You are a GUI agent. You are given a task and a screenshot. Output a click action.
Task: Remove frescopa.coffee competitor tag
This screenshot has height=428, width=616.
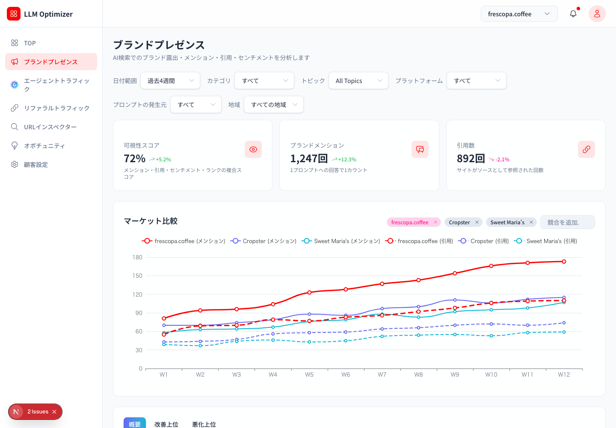point(435,222)
